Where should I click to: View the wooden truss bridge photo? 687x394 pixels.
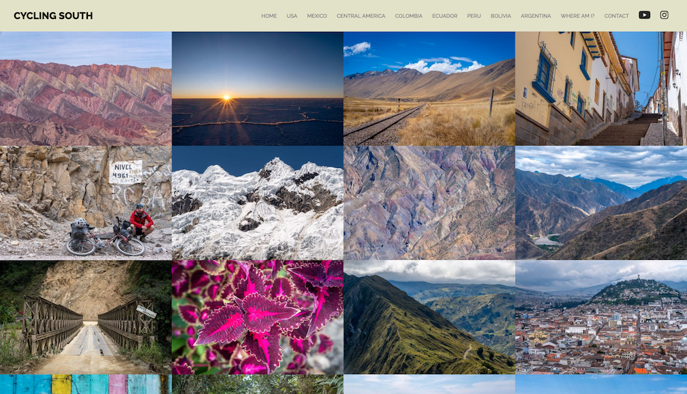click(x=85, y=317)
